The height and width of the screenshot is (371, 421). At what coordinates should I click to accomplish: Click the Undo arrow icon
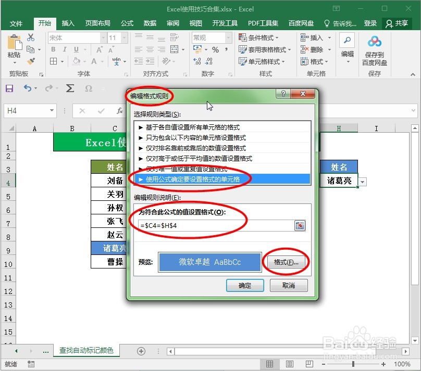click(27, 88)
